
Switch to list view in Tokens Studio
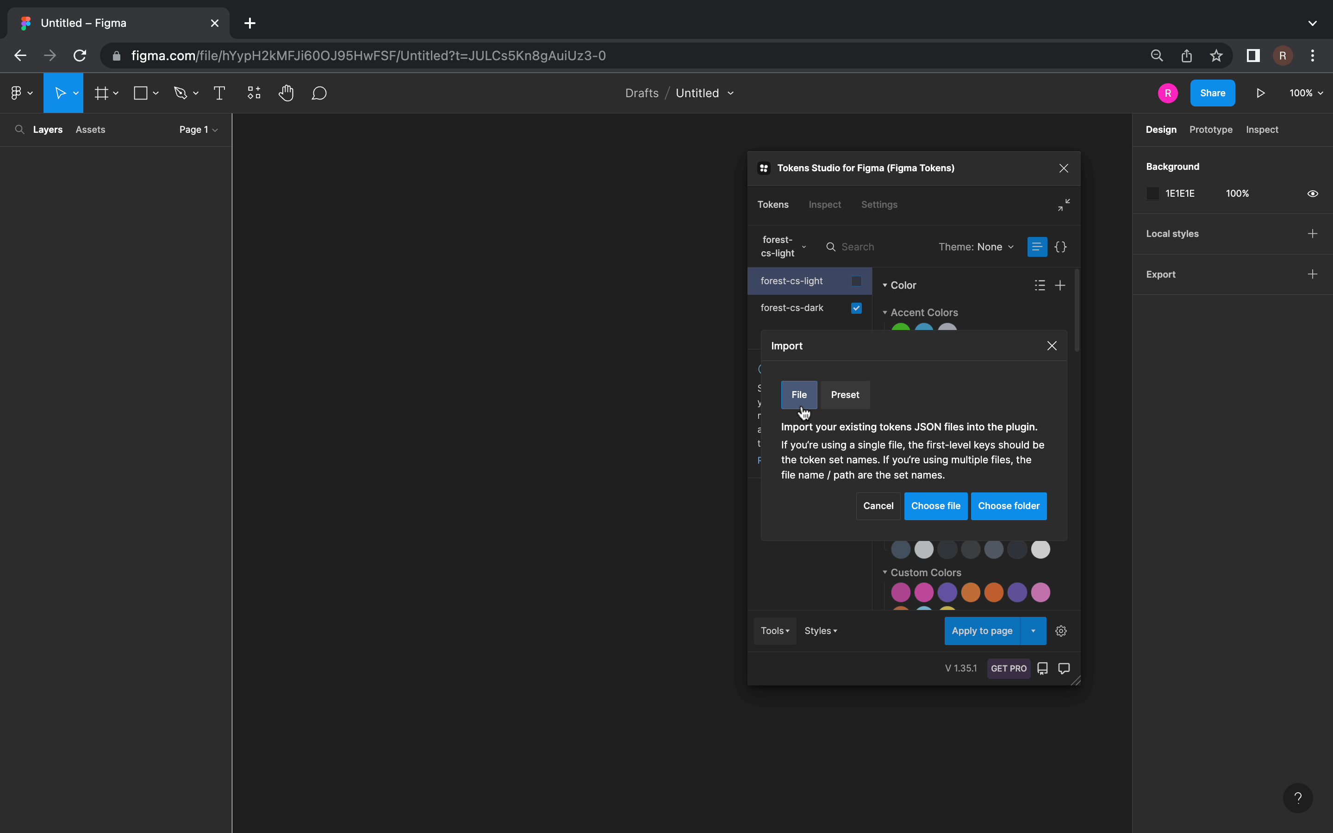[1037, 247]
